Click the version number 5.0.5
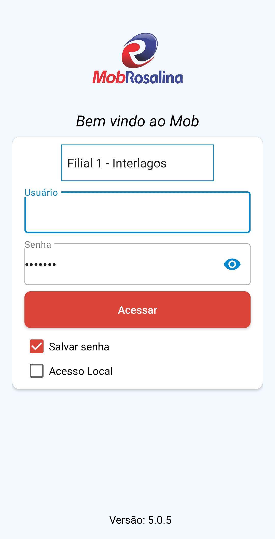The image size is (275, 539). click(160, 520)
